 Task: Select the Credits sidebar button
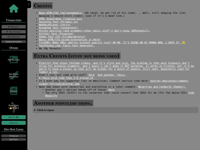[x=14, y=123]
